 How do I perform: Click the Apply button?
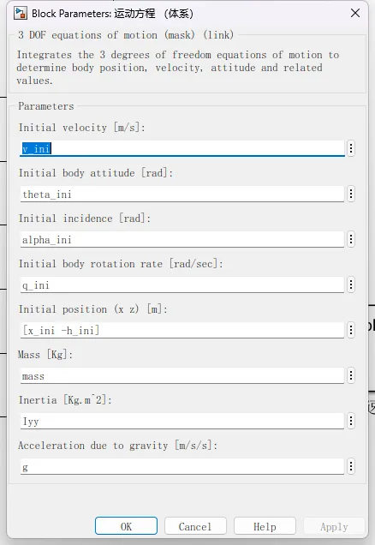[334, 526]
